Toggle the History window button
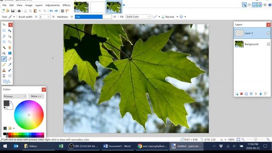Image resolution: width=272 pixels, height=153 pixels. pos(249,5)
